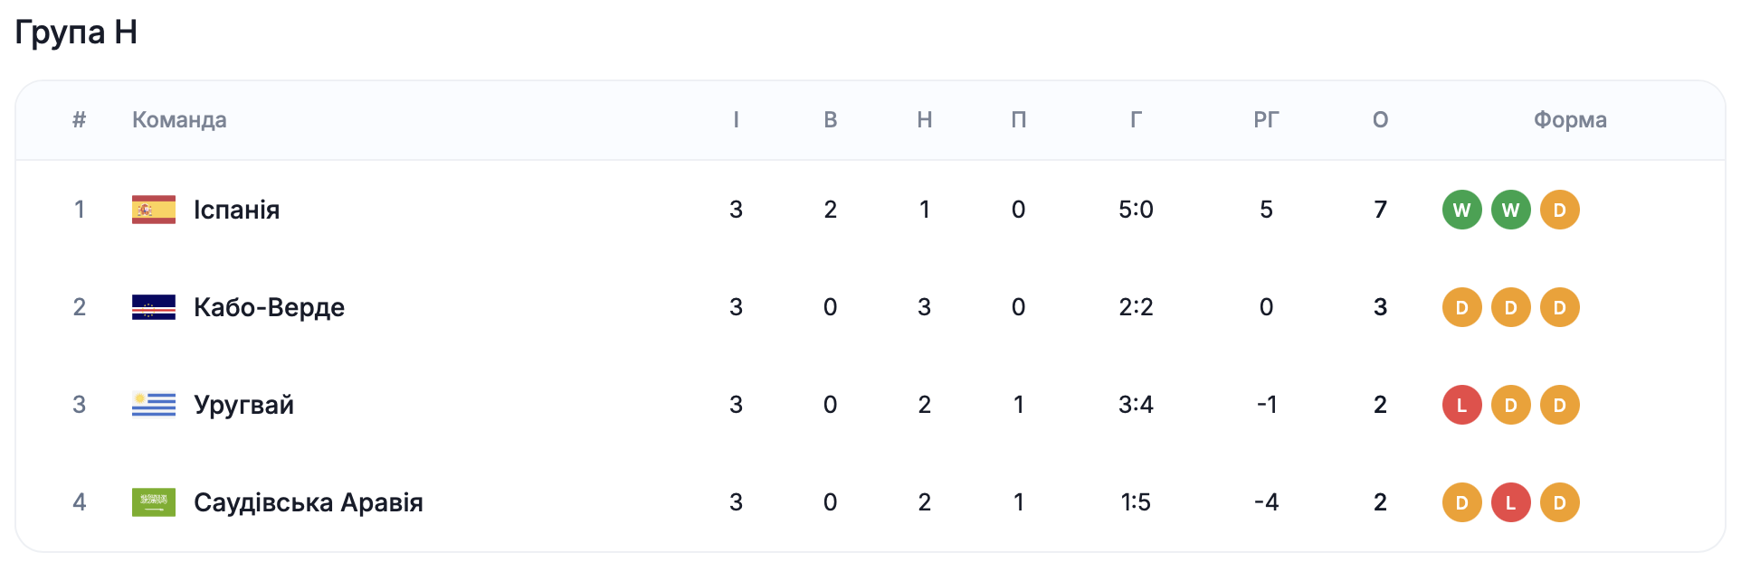This screenshot has width=1741, height=571.
Task: Click the Spain flag icon
Action: (154, 210)
